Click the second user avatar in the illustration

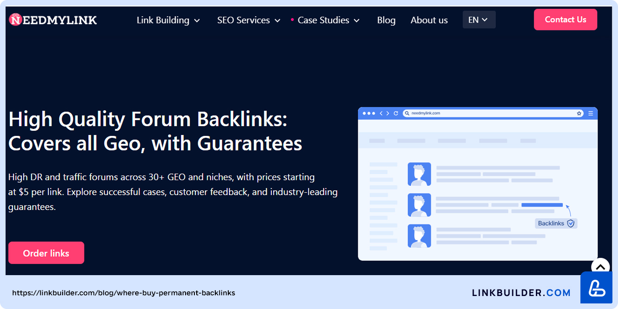[419, 205]
